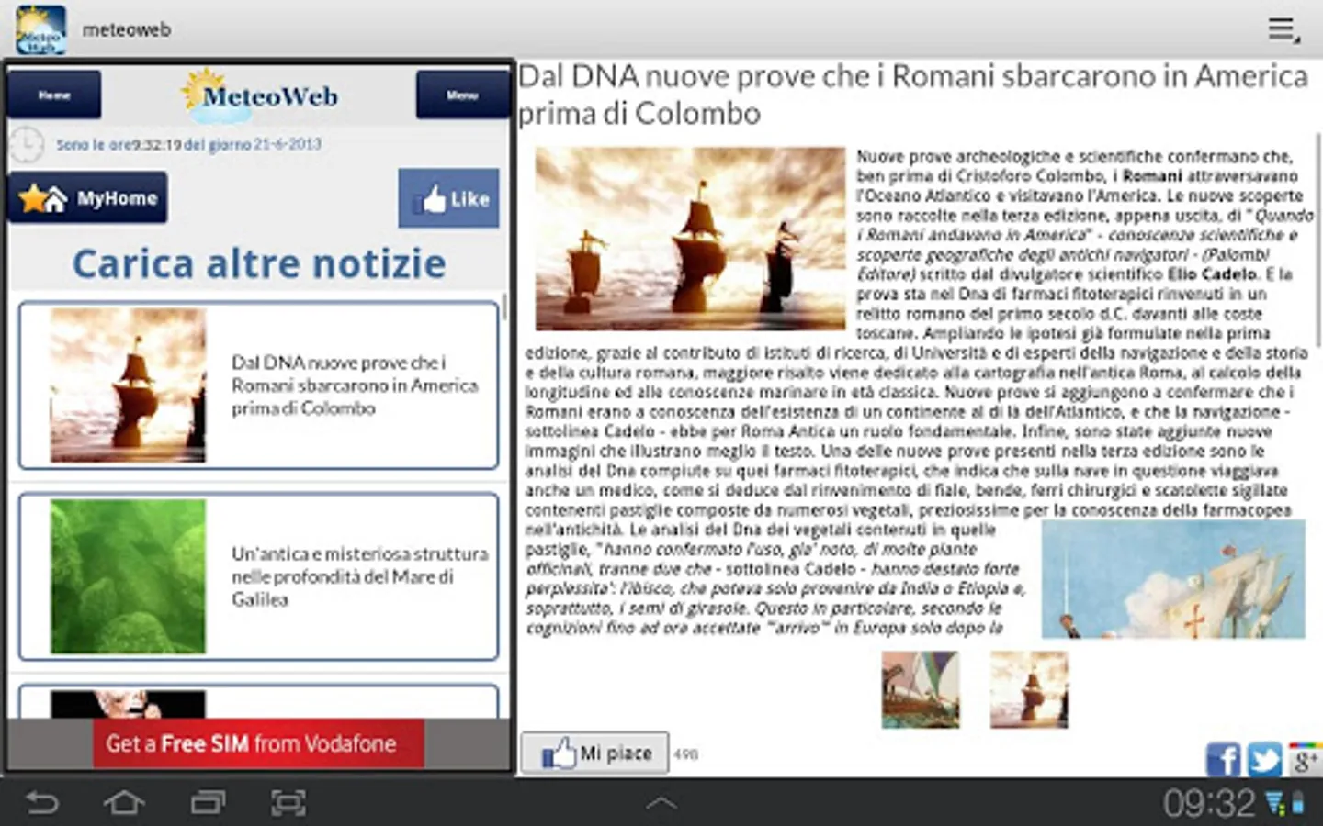Open the ship thumbnail in first news card
Viewport: 1323px width, 826px height.
tap(128, 385)
